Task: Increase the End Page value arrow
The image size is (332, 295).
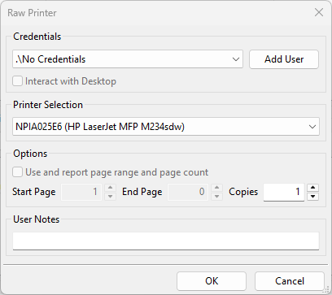Action: [216, 188]
